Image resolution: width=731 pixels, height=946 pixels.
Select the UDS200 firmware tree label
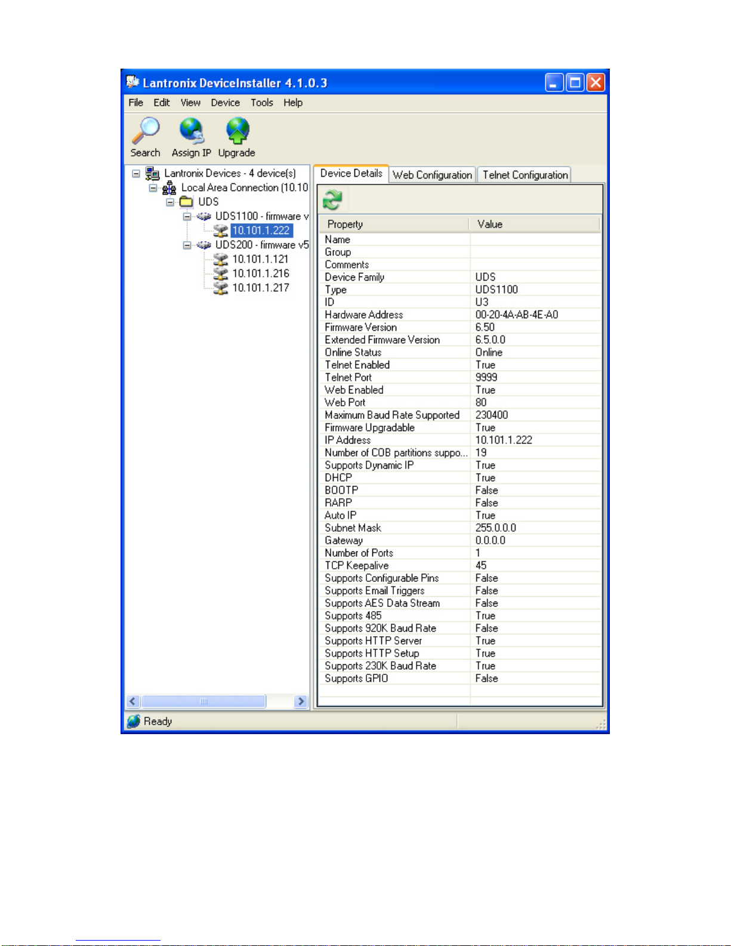pyautogui.click(x=262, y=245)
